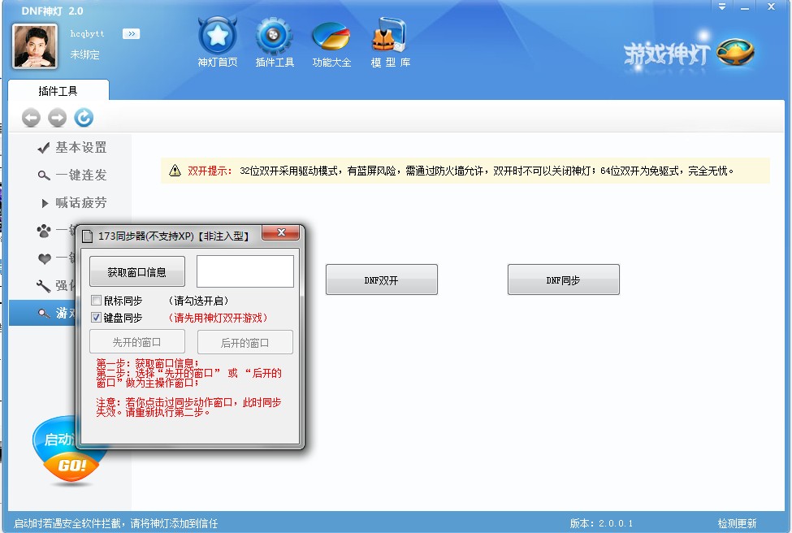Open the title bar dropdown menu arrow

pos(722,6)
